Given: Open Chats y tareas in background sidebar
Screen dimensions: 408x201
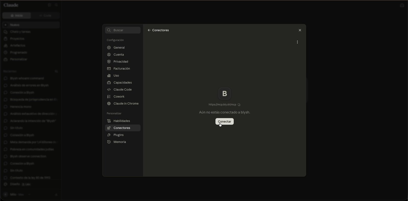Looking at the screenshot, I should click(31, 32).
